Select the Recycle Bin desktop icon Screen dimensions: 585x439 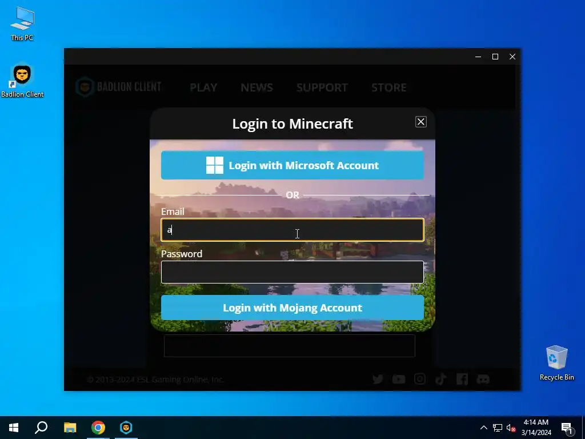[x=556, y=362]
